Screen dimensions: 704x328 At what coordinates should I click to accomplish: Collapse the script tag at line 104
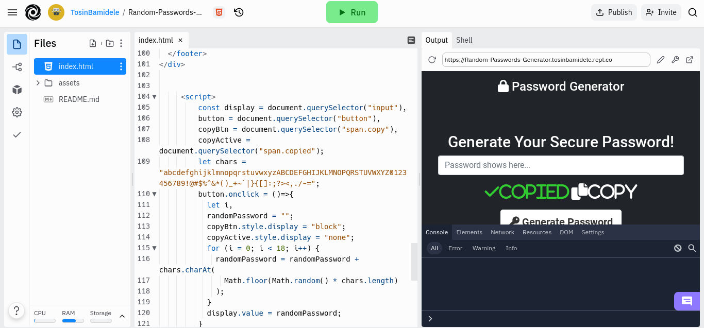pos(154,97)
